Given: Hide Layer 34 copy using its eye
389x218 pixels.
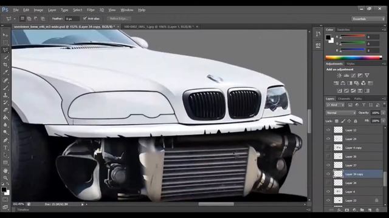Looking at the screenshot, I should point(328,174).
